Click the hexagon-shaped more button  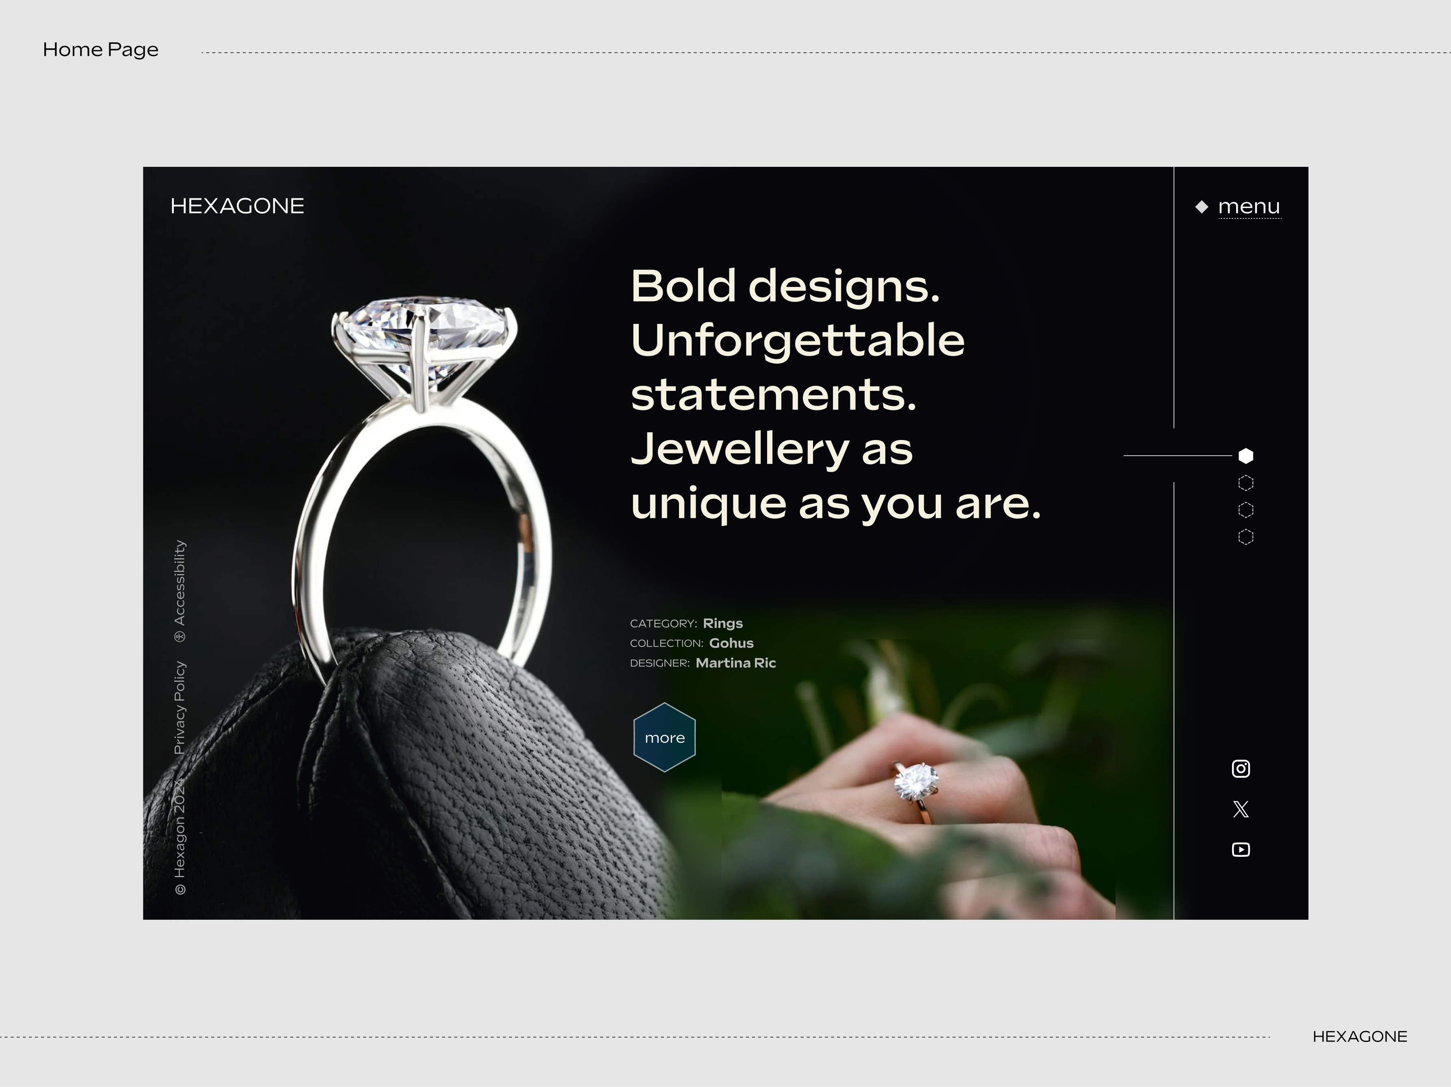pos(664,738)
